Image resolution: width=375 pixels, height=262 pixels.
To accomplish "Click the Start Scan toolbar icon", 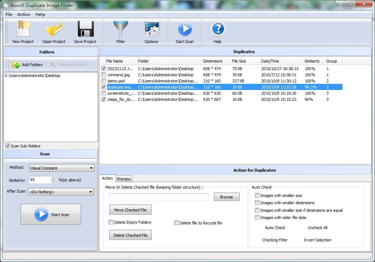I will point(185,30).
